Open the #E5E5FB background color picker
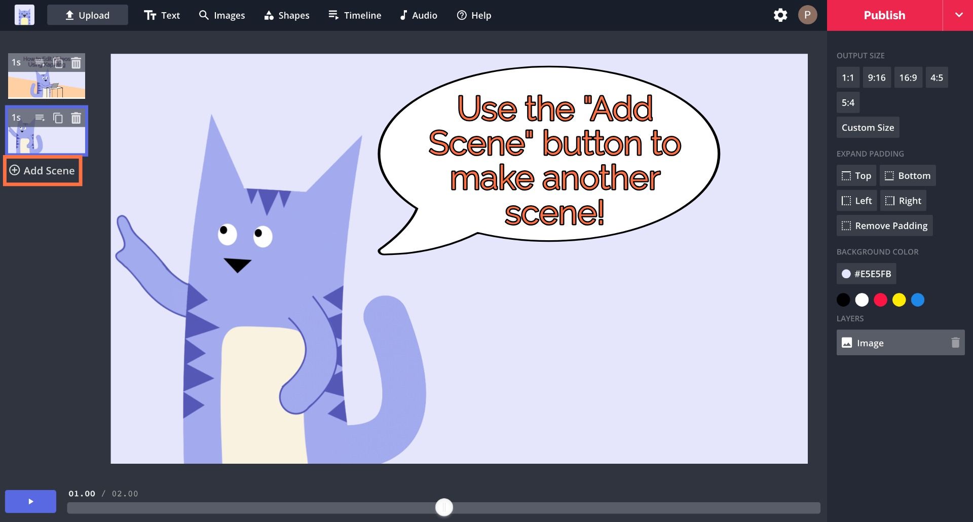The image size is (973, 522). coord(867,274)
